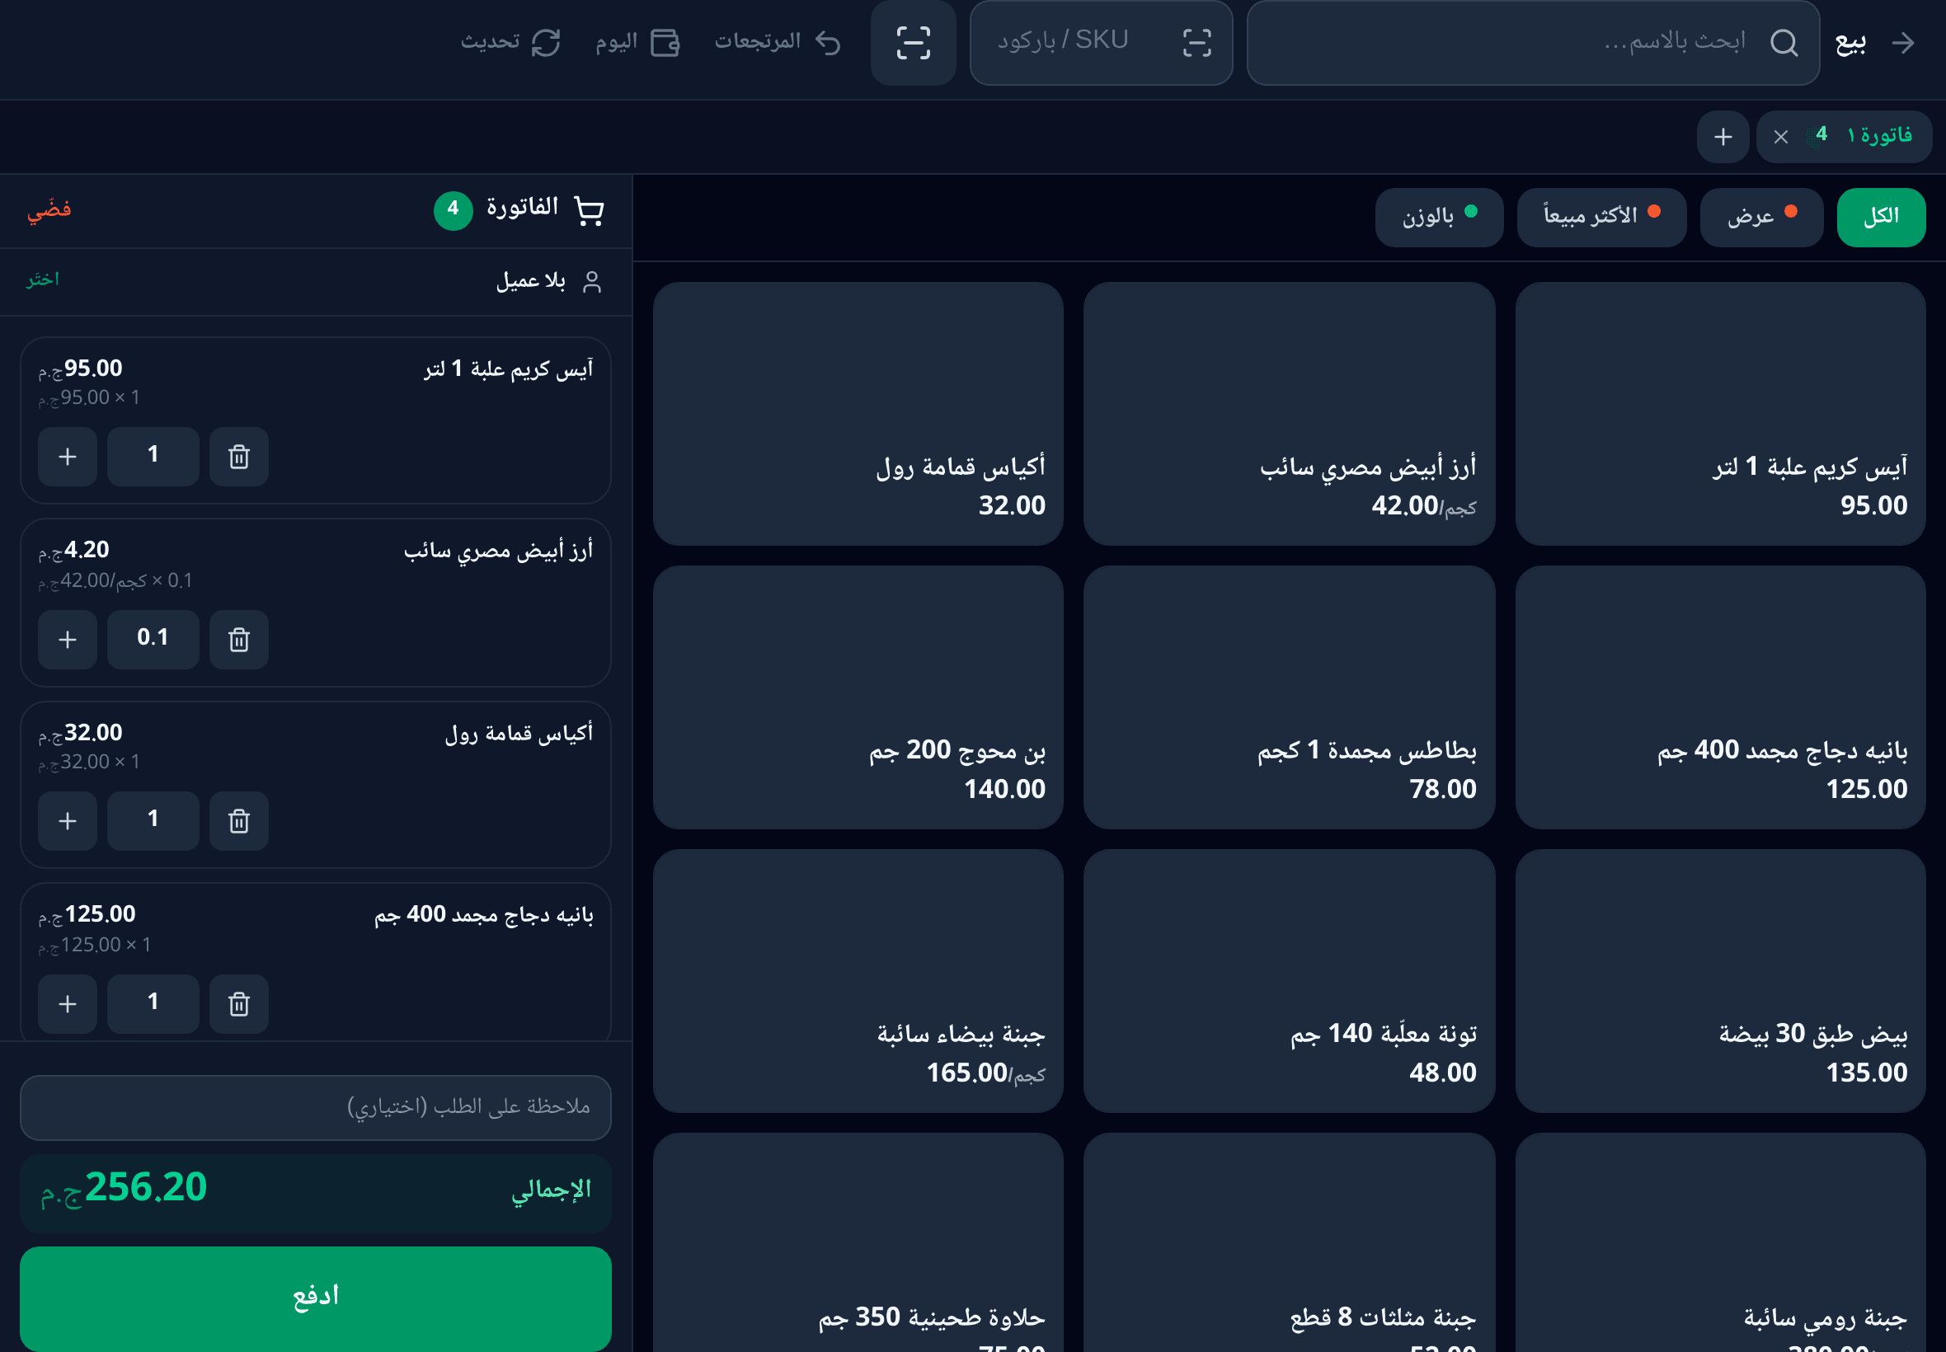This screenshot has height=1352, width=1946.
Task: Choose a customer with اختر
Action: point(42,279)
